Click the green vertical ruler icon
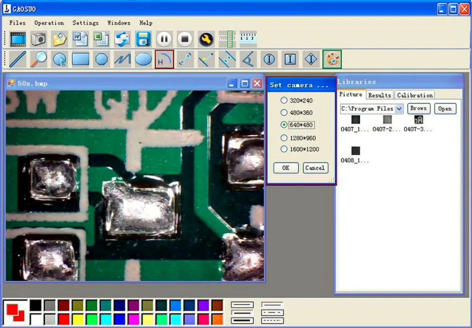Viewport: 472px width, 328px height. [x=227, y=39]
